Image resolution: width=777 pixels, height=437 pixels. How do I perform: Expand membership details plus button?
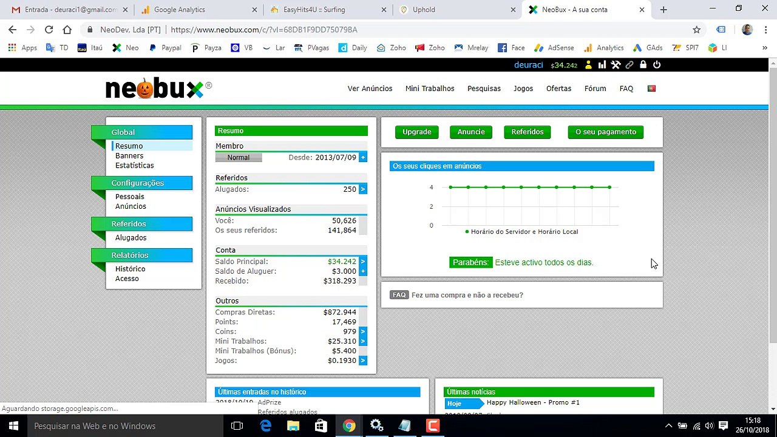pos(363,157)
